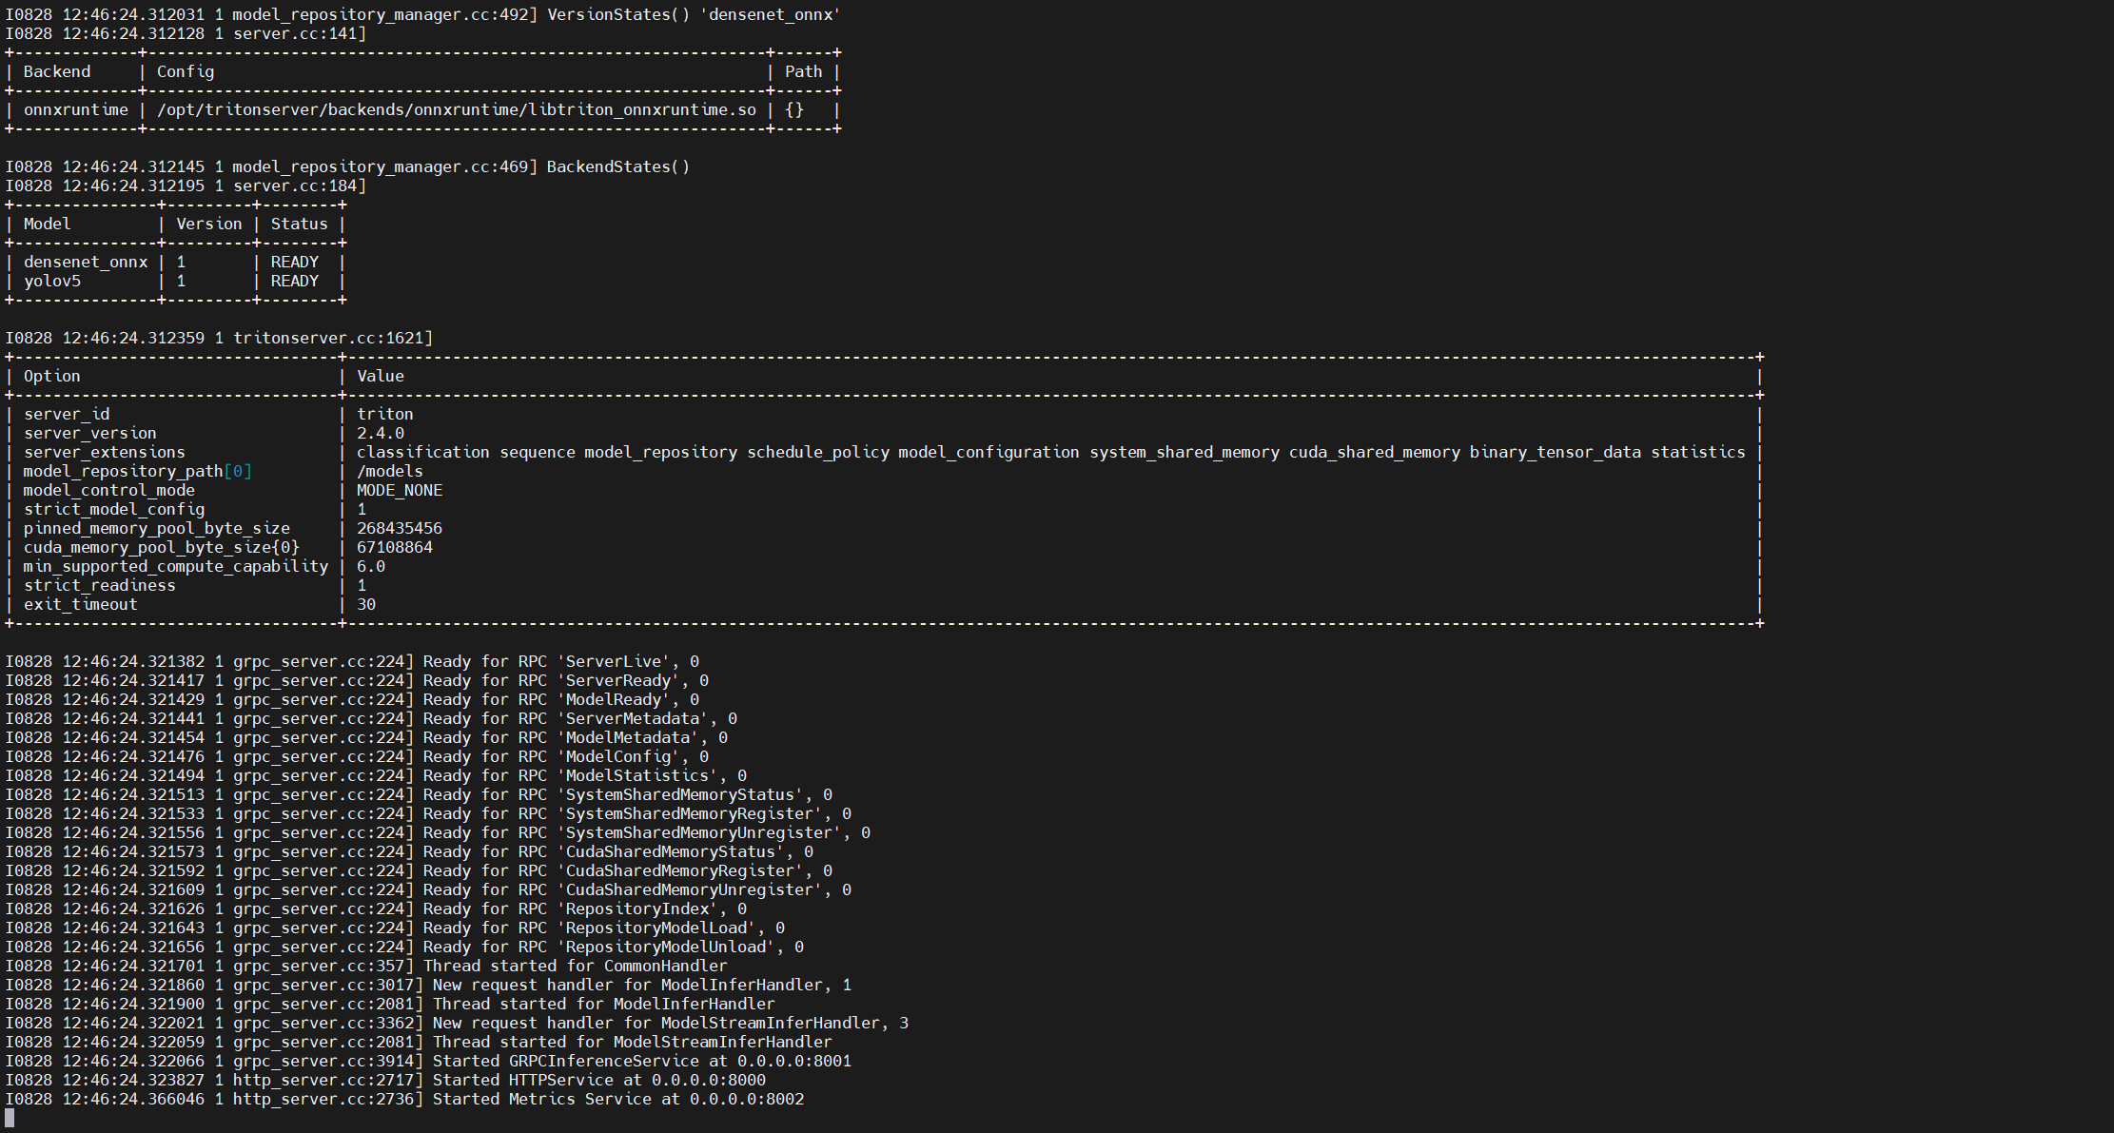The height and width of the screenshot is (1133, 2114).
Task: Click exit_timeout option label
Action: click(x=81, y=605)
